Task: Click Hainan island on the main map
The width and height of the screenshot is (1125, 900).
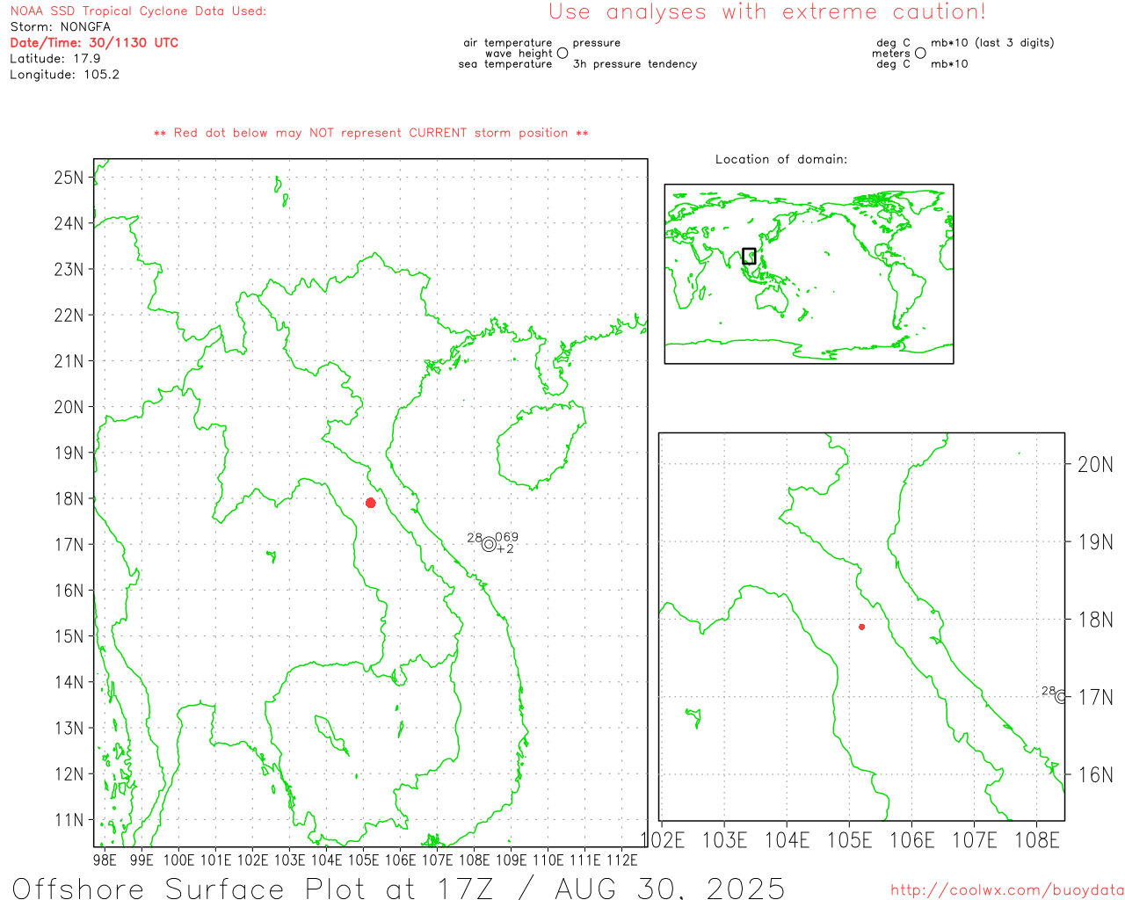Action: pos(541,446)
